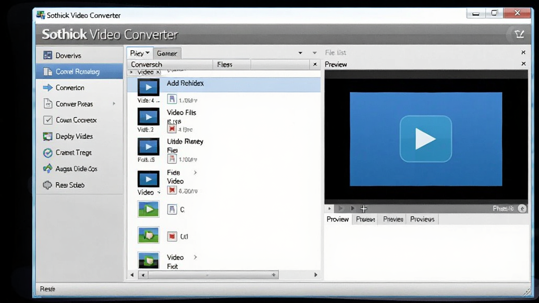Minimize the Sothick Video Converter window

(x=476, y=13)
